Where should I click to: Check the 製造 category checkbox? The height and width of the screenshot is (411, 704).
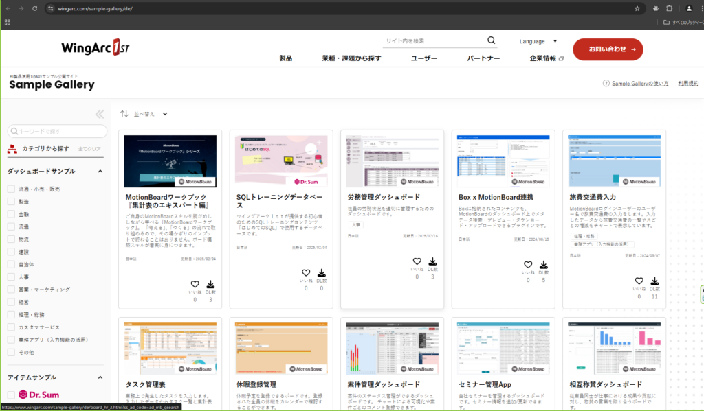pyautogui.click(x=11, y=202)
